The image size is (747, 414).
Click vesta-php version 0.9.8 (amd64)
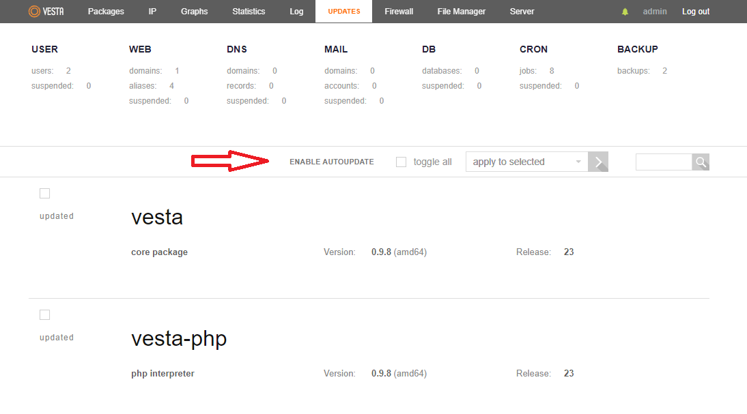pos(399,374)
